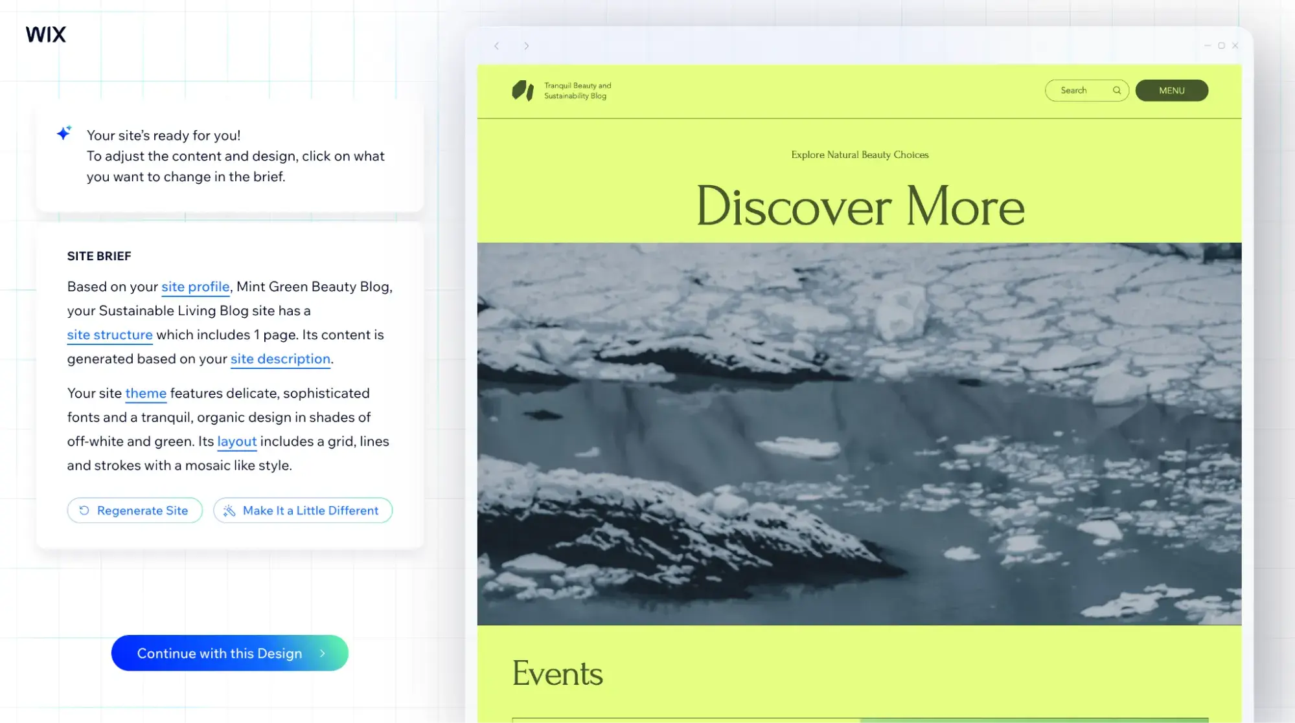Click the Wix logo icon
This screenshot has width=1295, height=723.
coord(45,34)
